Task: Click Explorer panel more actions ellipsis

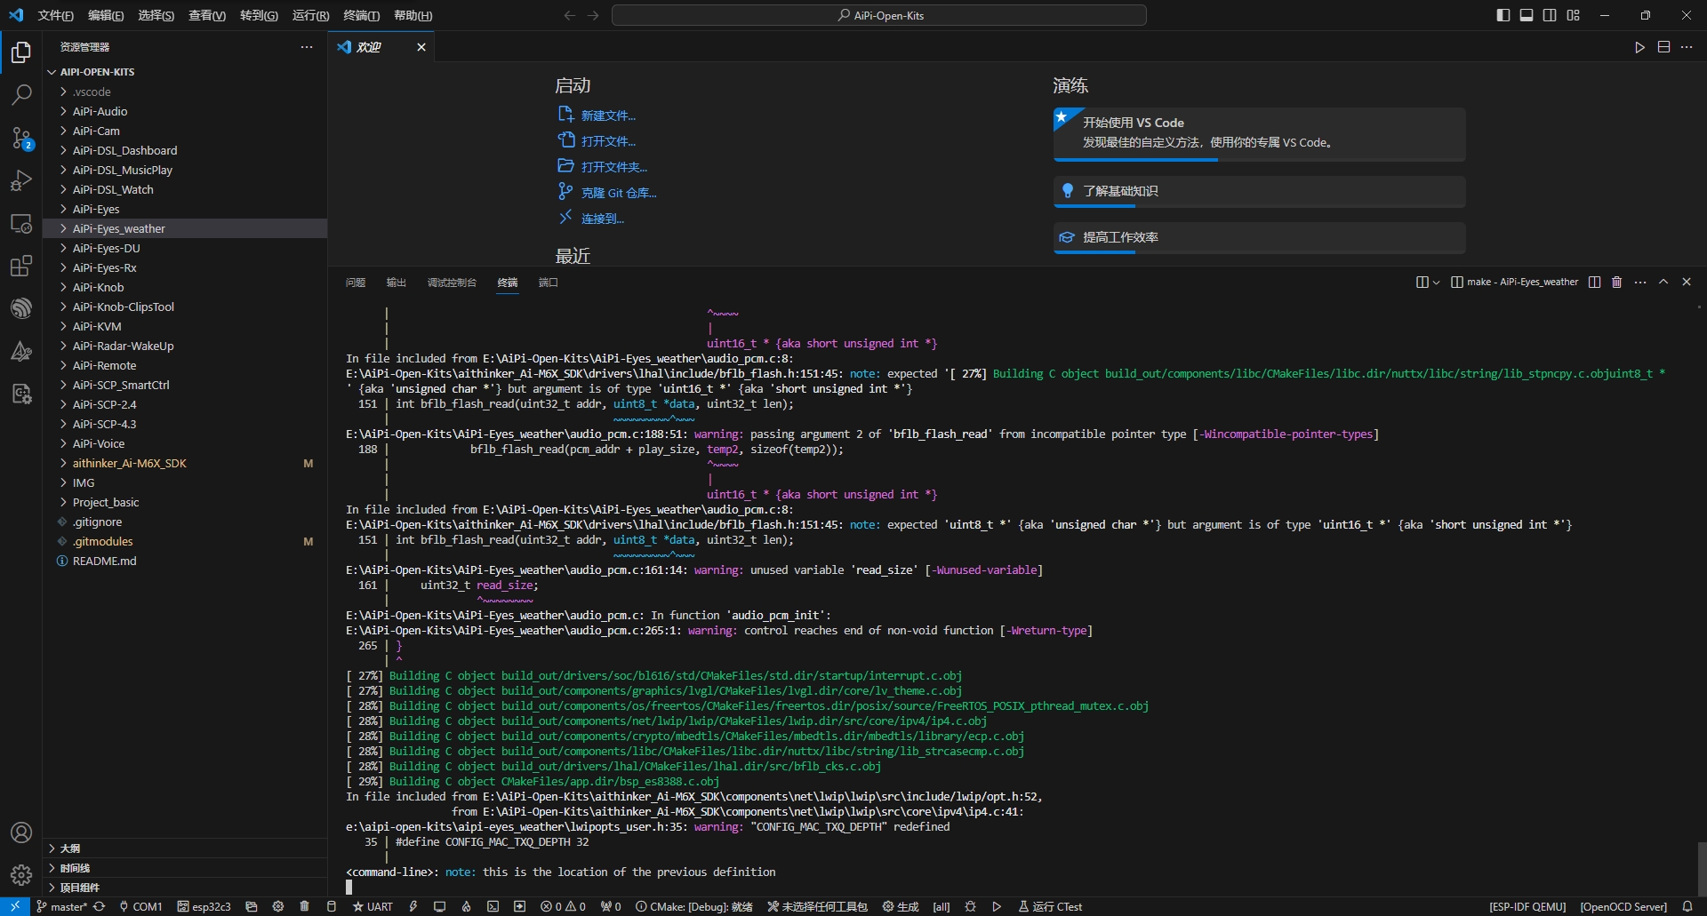Action: tap(307, 47)
